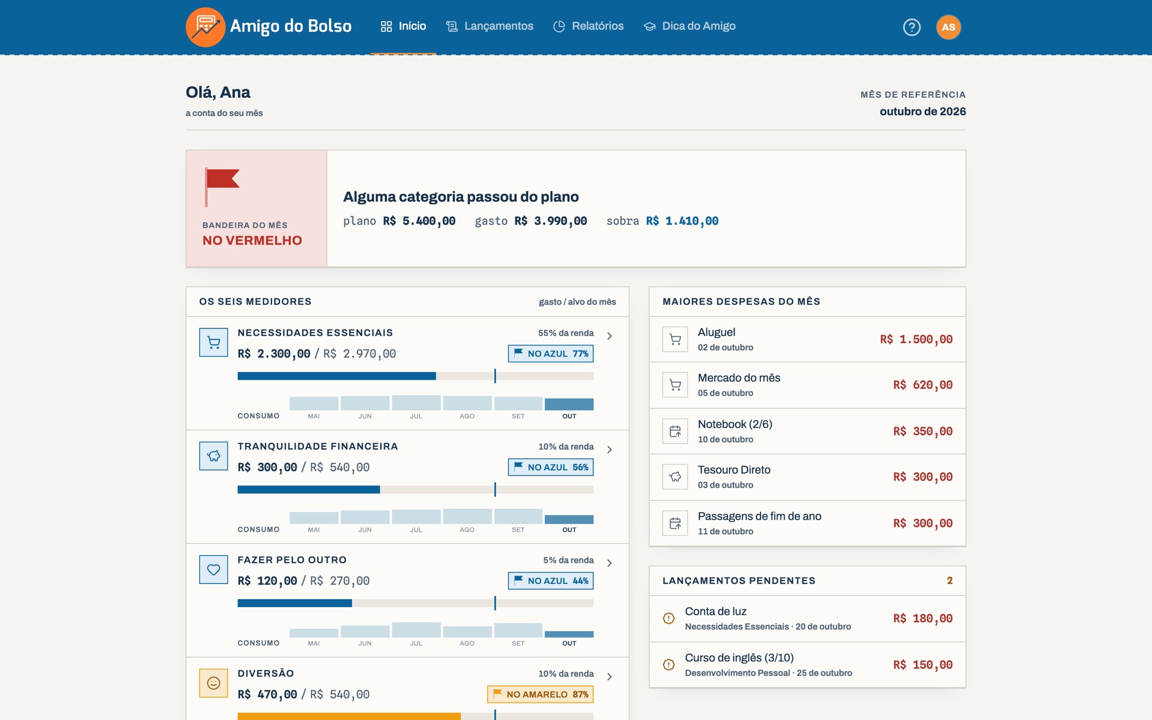Click the piggy icon beside Tesouro Direto
The height and width of the screenshot is (720, 1152).
tap(675, 477)
